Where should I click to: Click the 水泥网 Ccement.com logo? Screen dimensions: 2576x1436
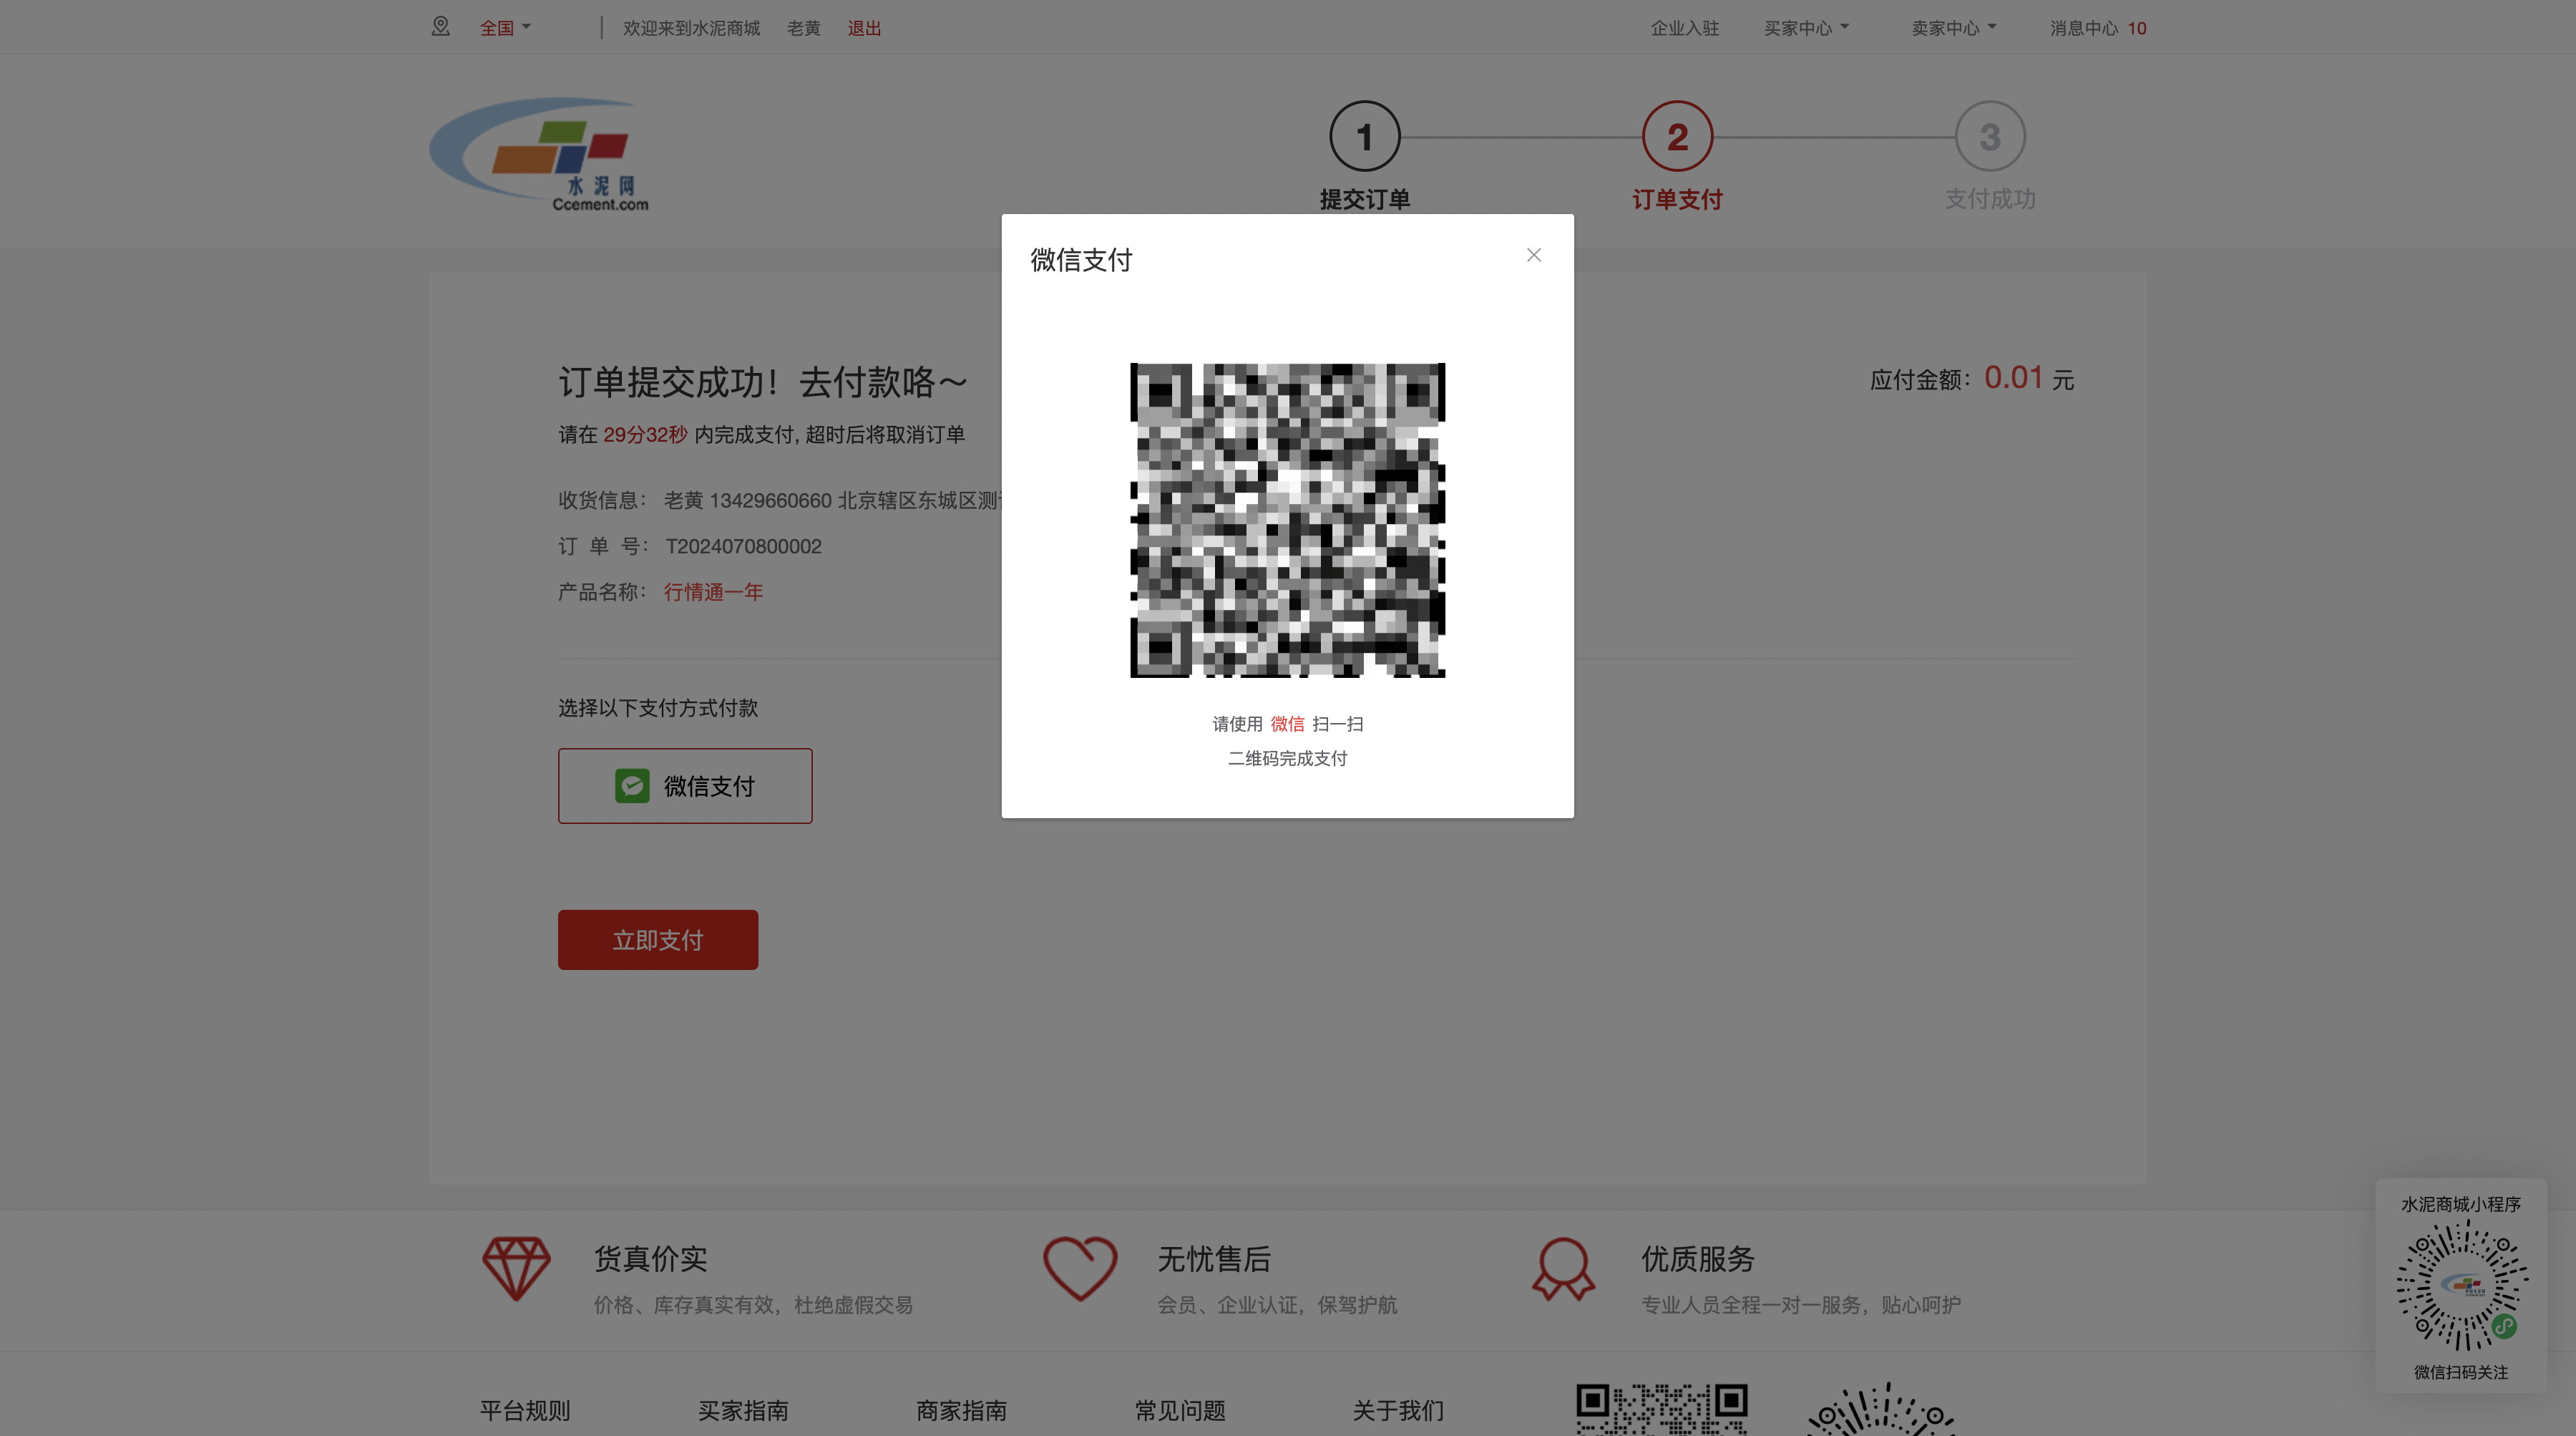pos(540,154)
